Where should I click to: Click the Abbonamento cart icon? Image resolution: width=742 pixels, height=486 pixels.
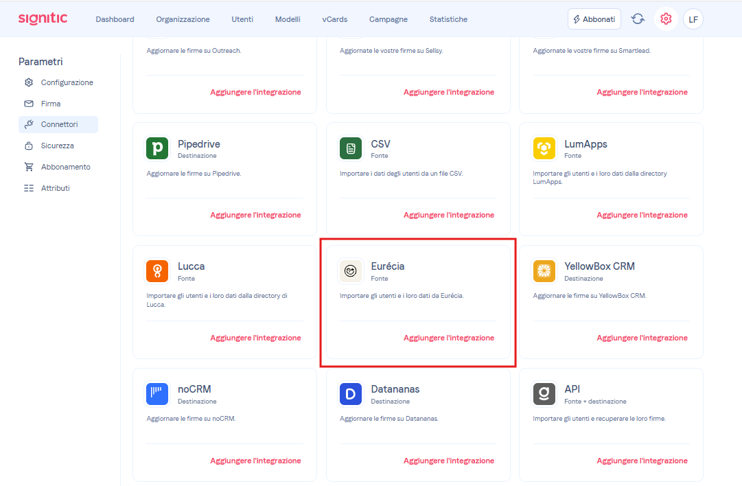[29, 167]
